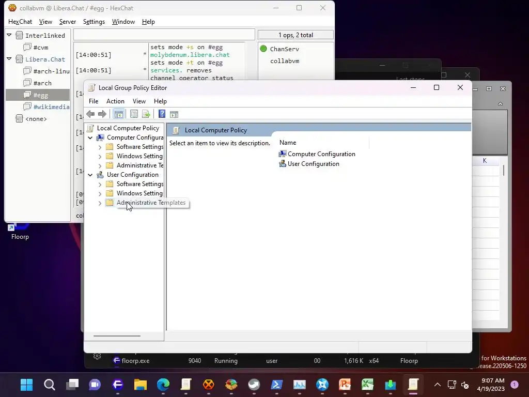Screen dimensions: 529x397
Task: Open the HexChat menu in HexChat
Action: click(20, 22)
